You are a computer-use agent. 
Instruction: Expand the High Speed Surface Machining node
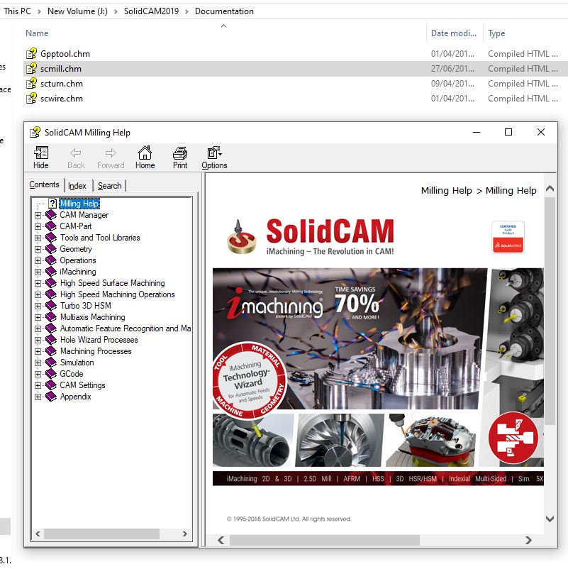tap(38, 283)
